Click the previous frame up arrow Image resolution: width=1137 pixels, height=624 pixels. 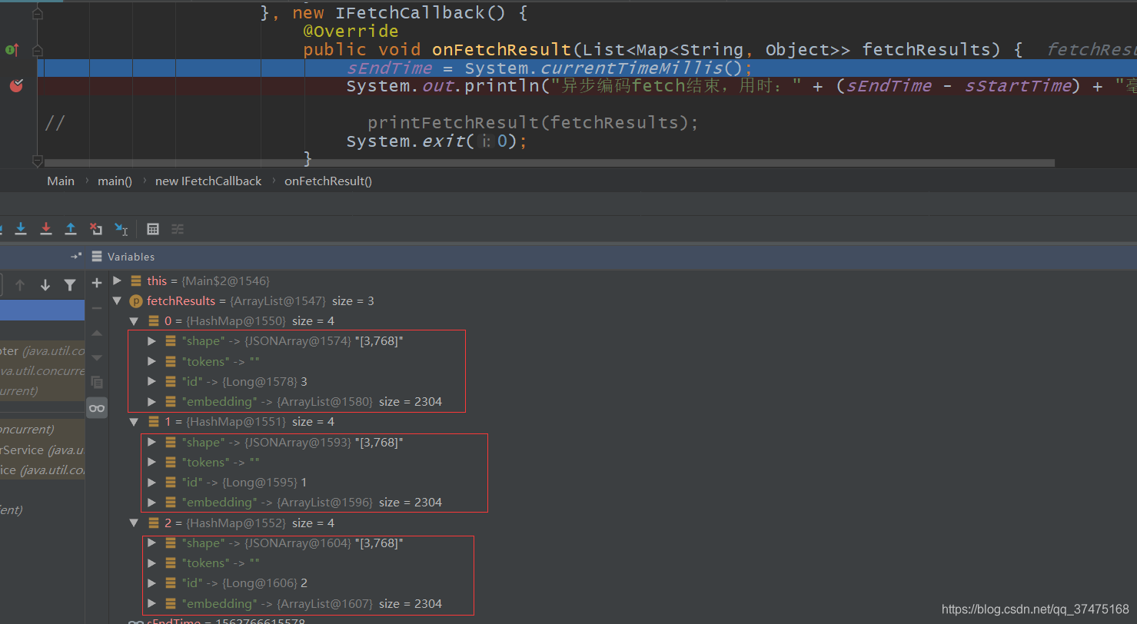click(x=20, y=285)
